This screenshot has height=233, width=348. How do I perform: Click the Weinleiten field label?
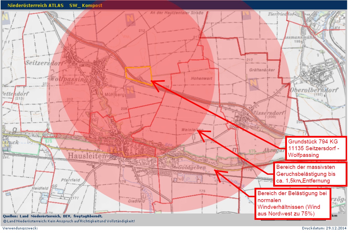click(192, 130)
